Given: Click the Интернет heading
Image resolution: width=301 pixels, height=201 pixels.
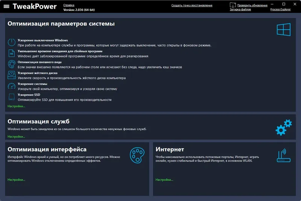Looking at the screenshot, I should tap(170, 149).
